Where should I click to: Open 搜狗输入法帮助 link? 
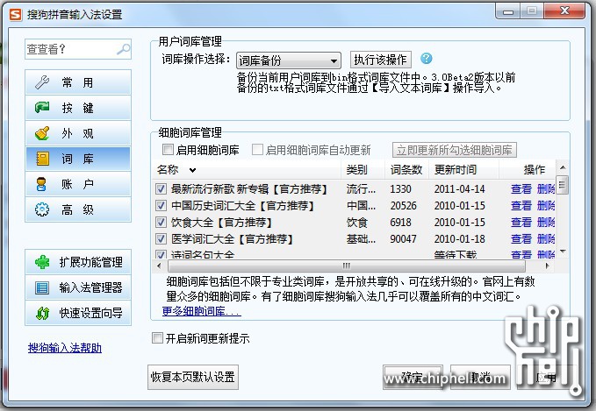tap(65, 348)
